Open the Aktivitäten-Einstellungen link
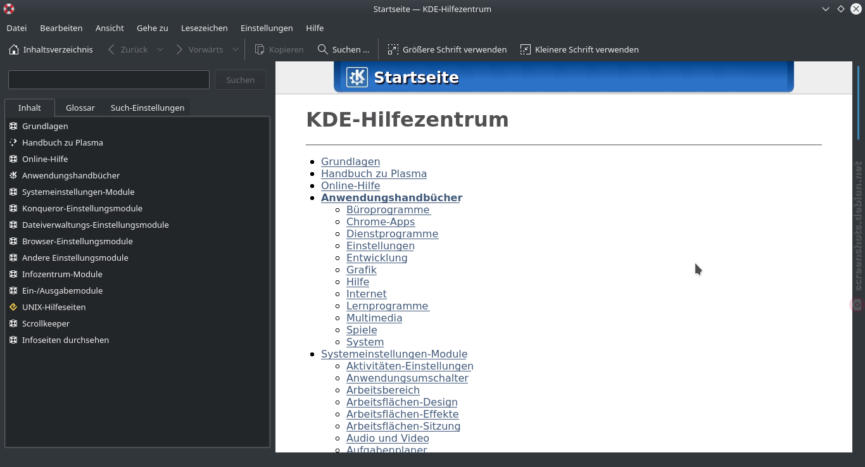 pos(410,366)
